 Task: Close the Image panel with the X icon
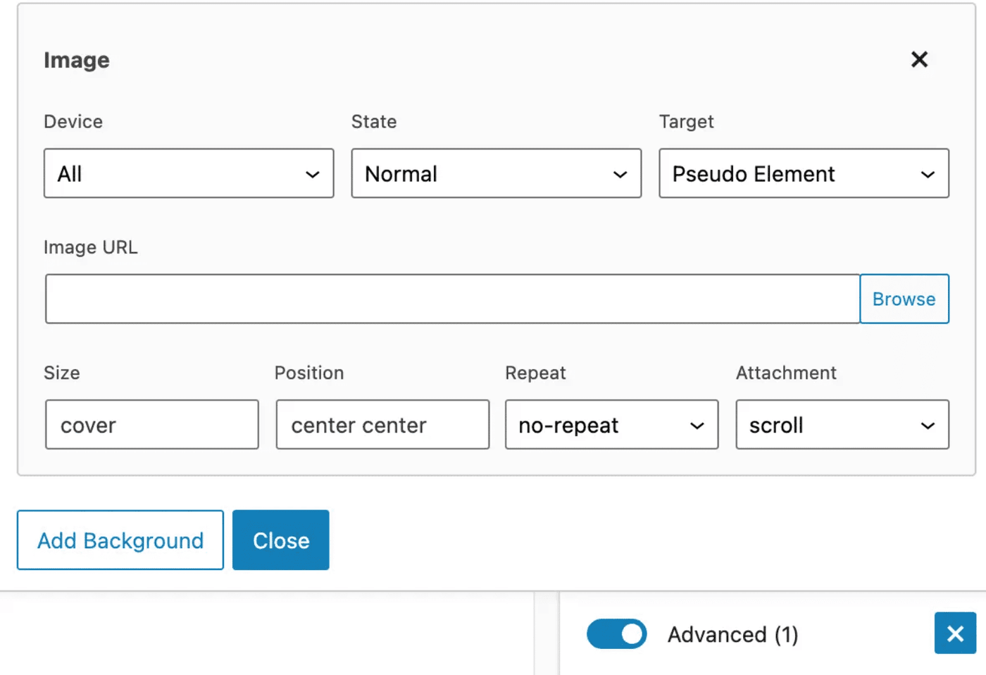click(x=919, y=60)
